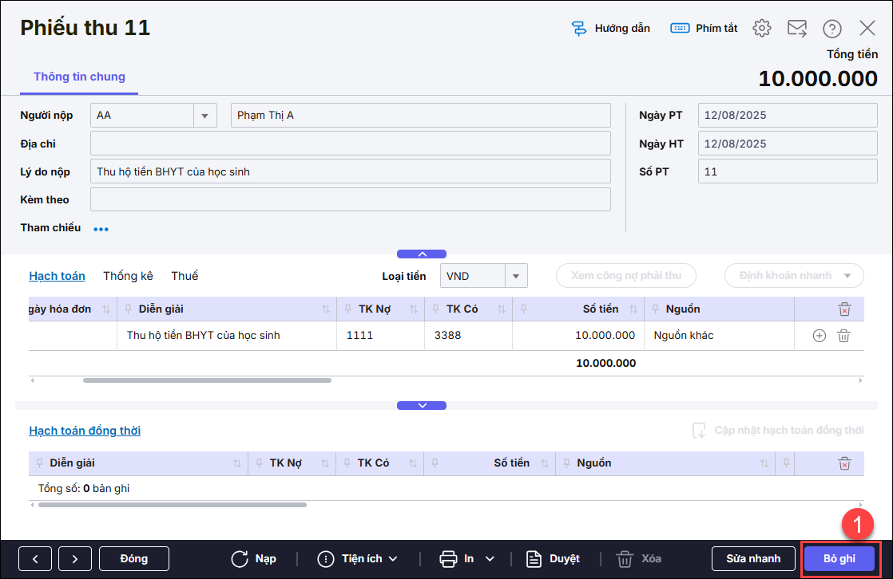Switch to Thuế tab
The width and height of the screenshot is (893, 579).
point(185,276)
